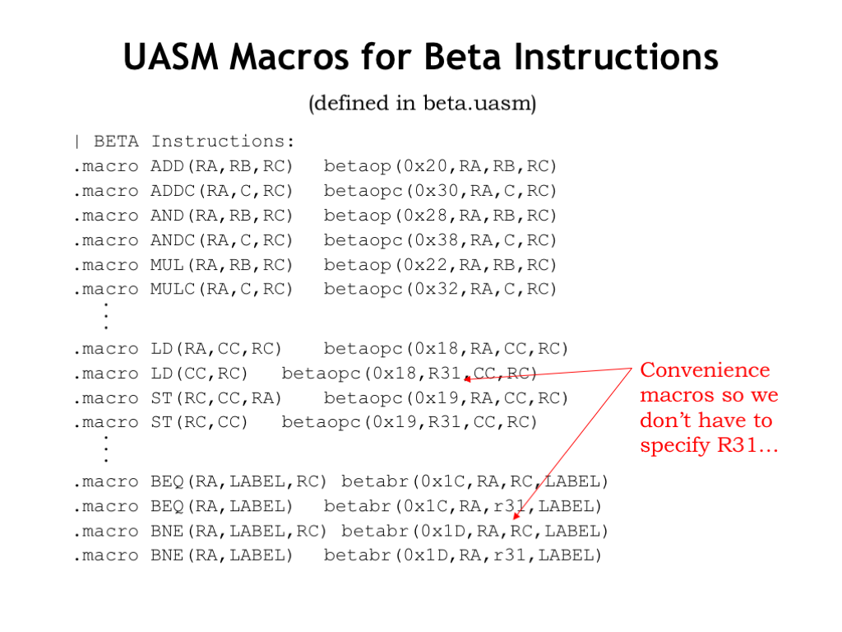Screen dimensions: 842x632
Task: Click the subtitle defined in beta.uasm
Action: click(x=422, y=103)
